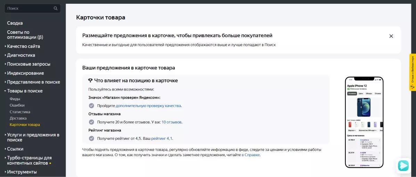416x177 pixels.
Task: Click the iPhone product card preview image
Action: pyautogui.click(x=364, y=122)
